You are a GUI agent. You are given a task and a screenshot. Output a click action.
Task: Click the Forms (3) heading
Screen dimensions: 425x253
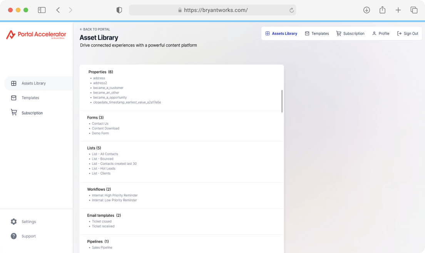(x=95, y=117)
